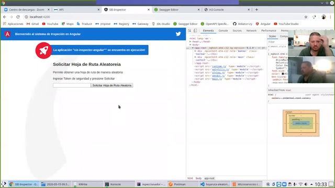
Task: Open the extensions puzzle icon
Action: coord(314,17)
